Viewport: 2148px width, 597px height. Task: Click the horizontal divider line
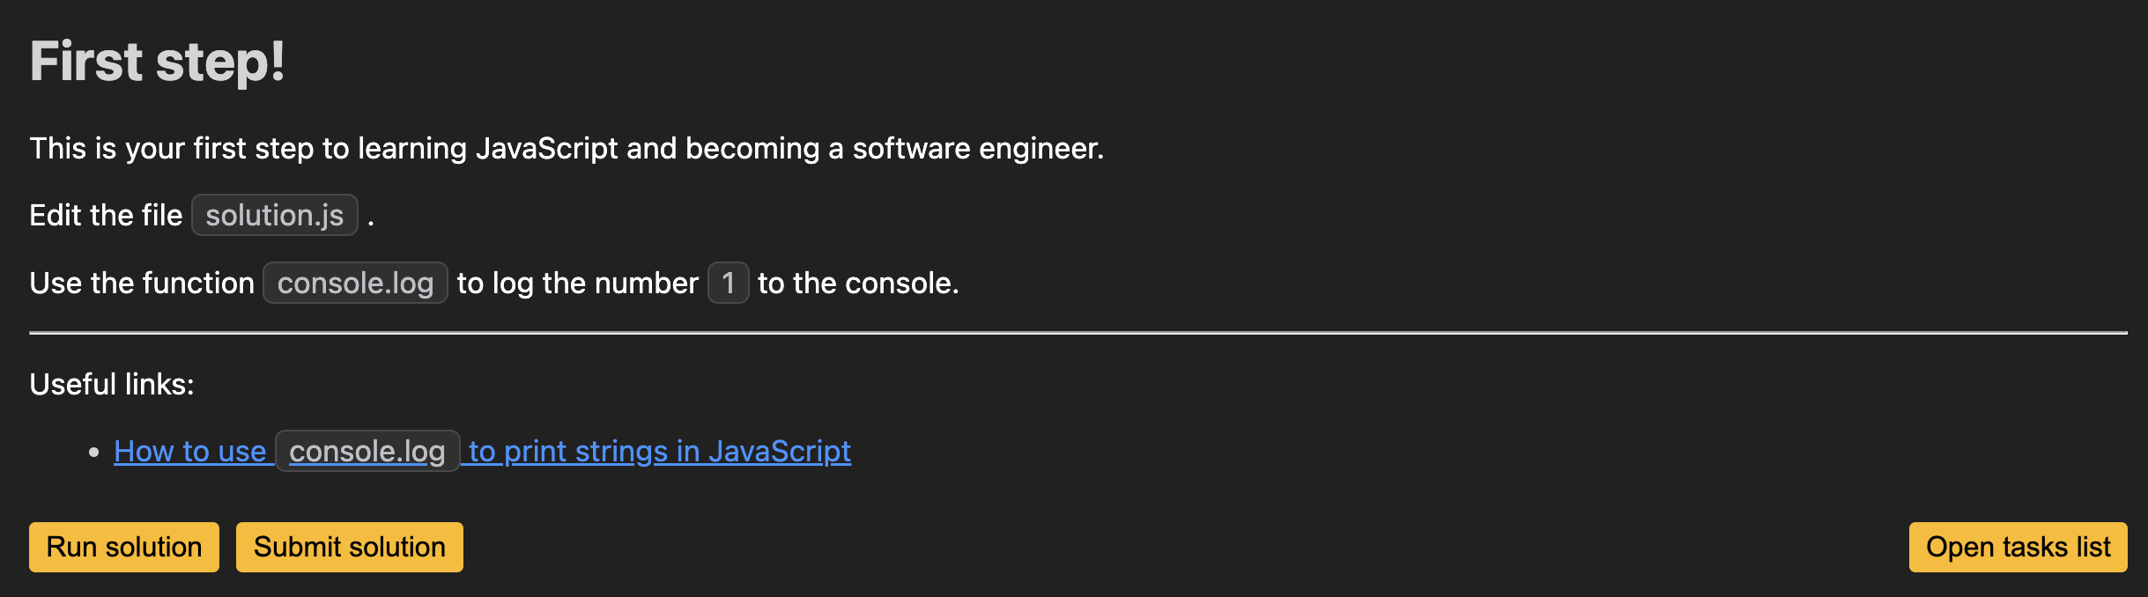pos(1078,333)
